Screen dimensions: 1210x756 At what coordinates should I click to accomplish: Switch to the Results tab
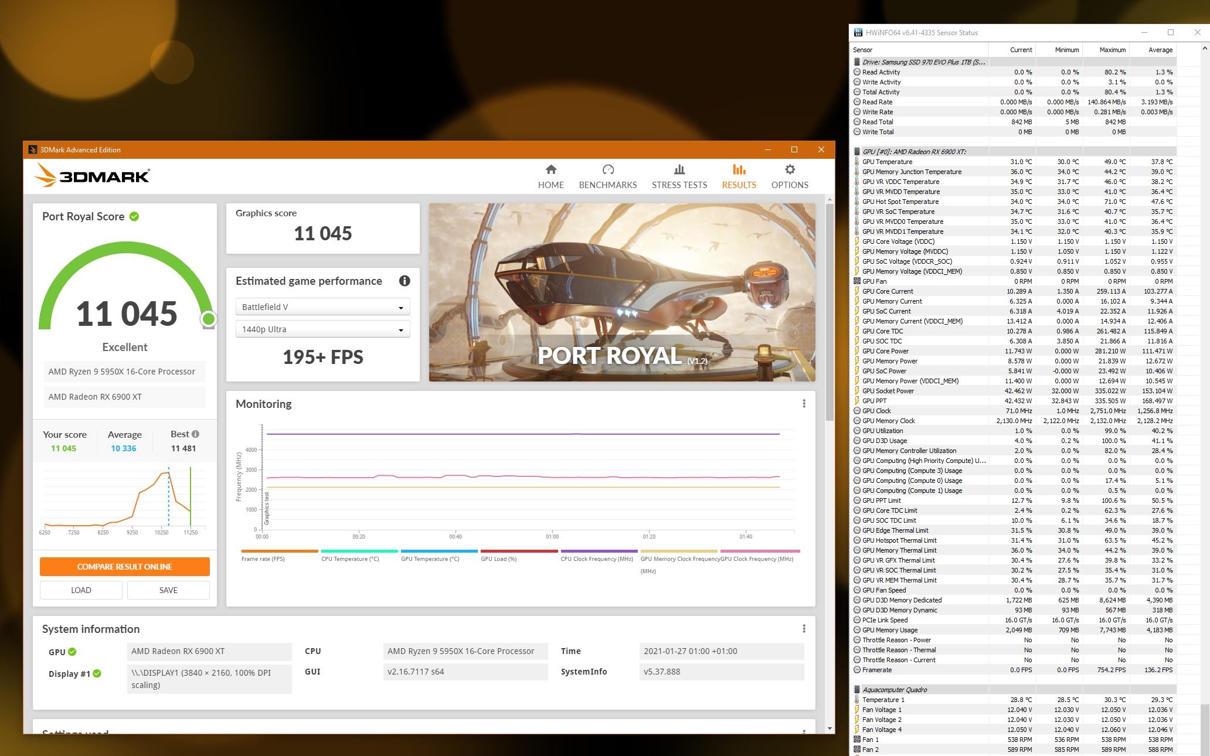[739, 176]
